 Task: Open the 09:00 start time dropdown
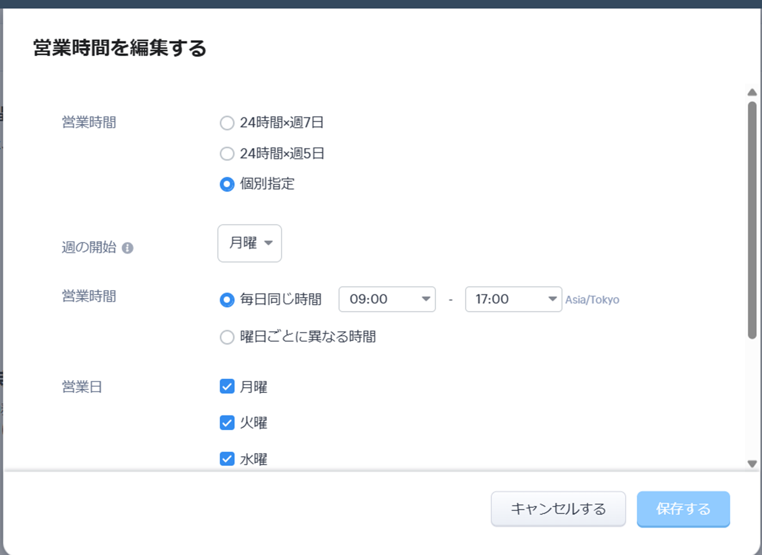[x=387, y=299]
